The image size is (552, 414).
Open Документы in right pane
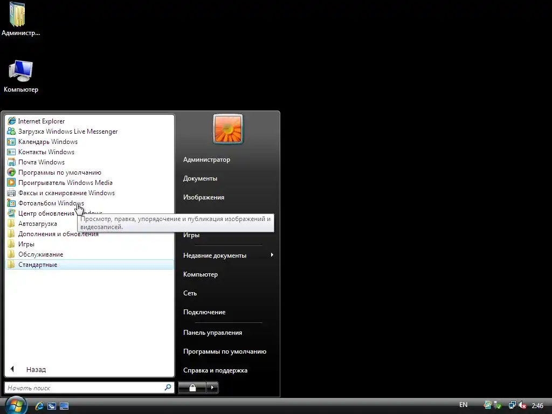200,178
